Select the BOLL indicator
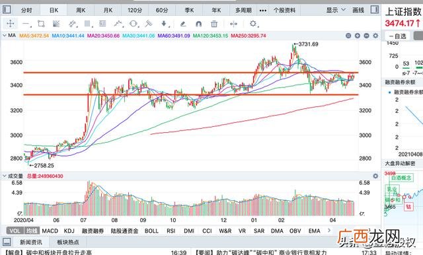The image size is (423, 255). tap(151, 231)
